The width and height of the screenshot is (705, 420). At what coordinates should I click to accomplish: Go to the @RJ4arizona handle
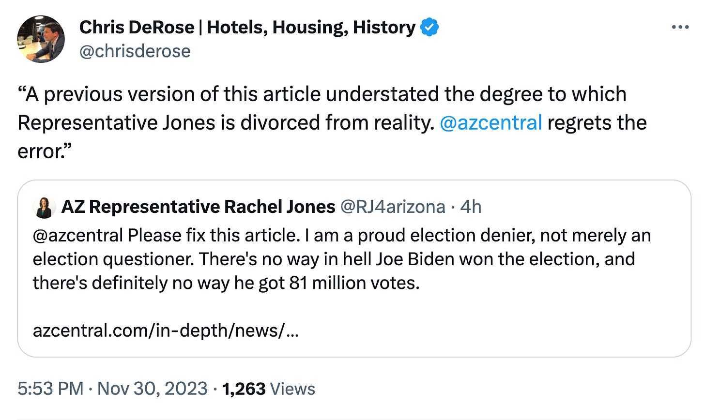(393, 207)
